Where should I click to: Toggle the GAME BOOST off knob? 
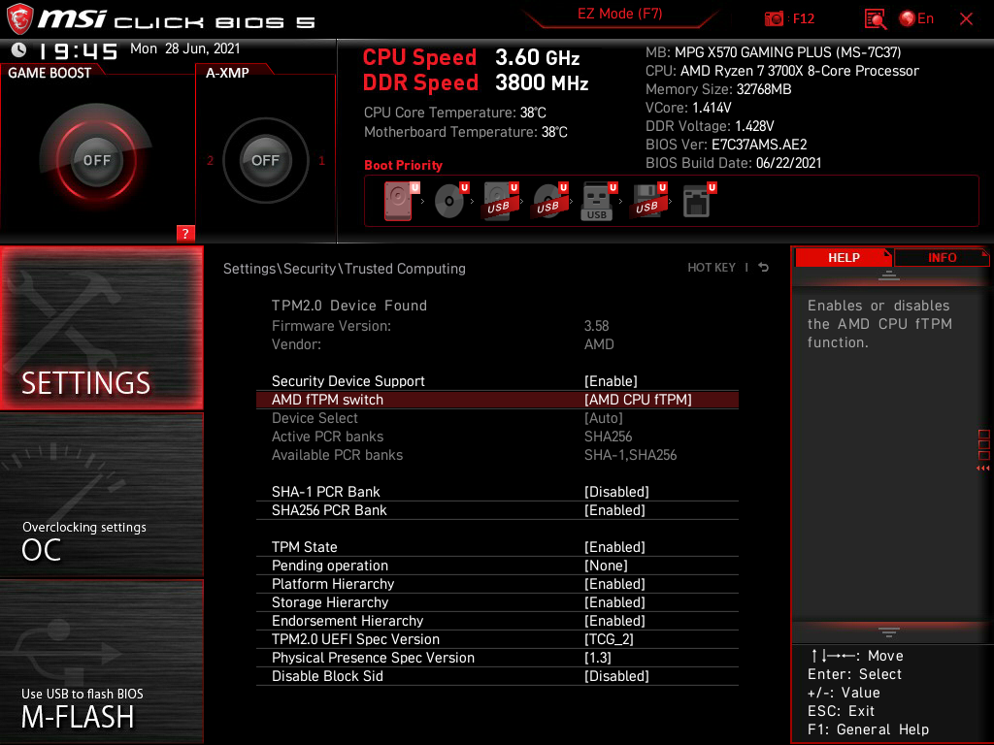(x=96, y=160)
